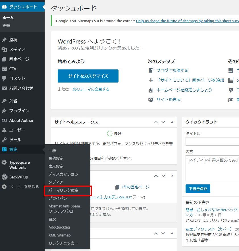Open the 「サイトについて」固定ページを追加 link

190,80
